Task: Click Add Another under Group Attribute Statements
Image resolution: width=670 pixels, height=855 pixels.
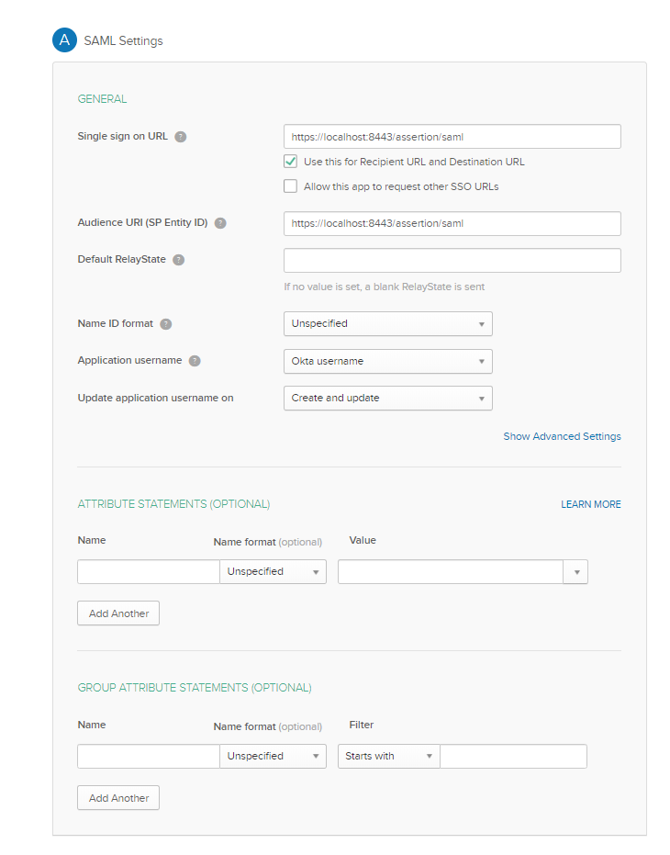Action: (x=117, y=797)
